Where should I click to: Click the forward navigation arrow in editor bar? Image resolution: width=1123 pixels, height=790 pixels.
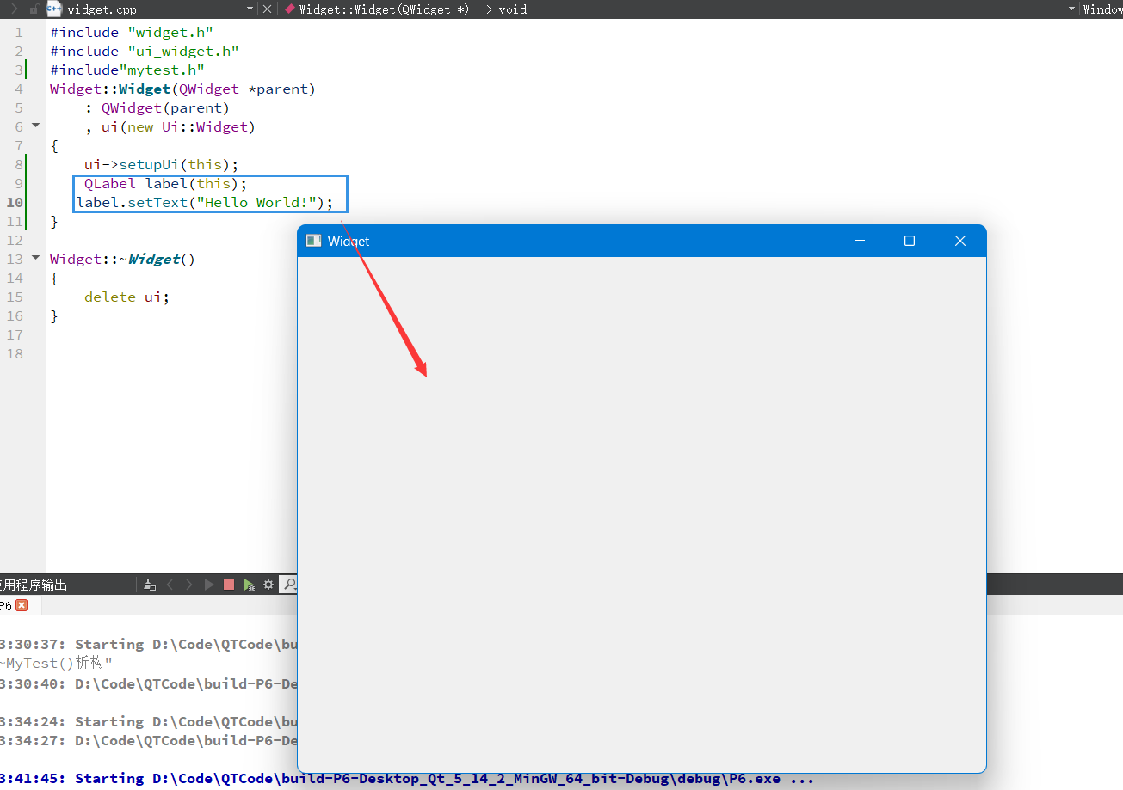click(14, 9)
